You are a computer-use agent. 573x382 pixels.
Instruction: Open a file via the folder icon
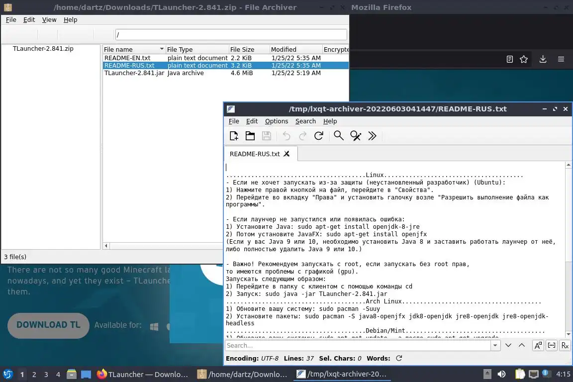(x=250, y=136)
